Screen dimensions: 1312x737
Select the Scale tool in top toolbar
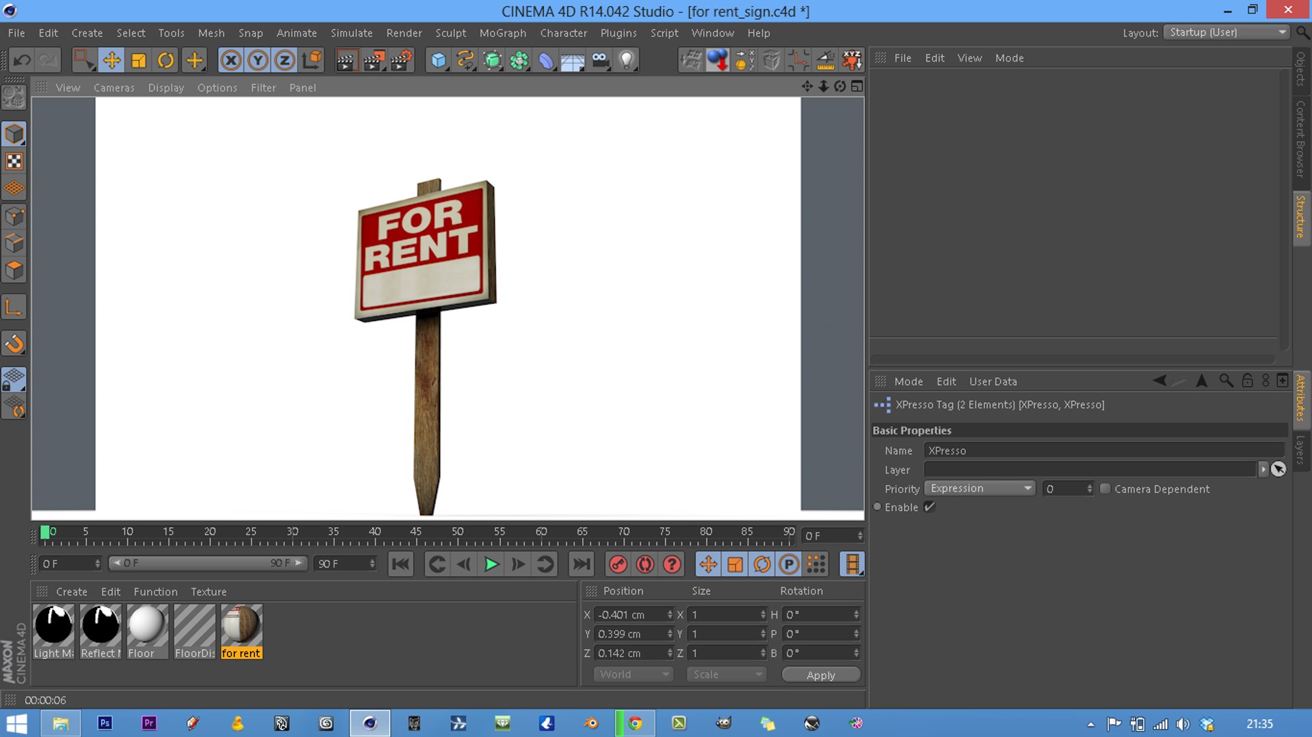(x=139, y=60)
